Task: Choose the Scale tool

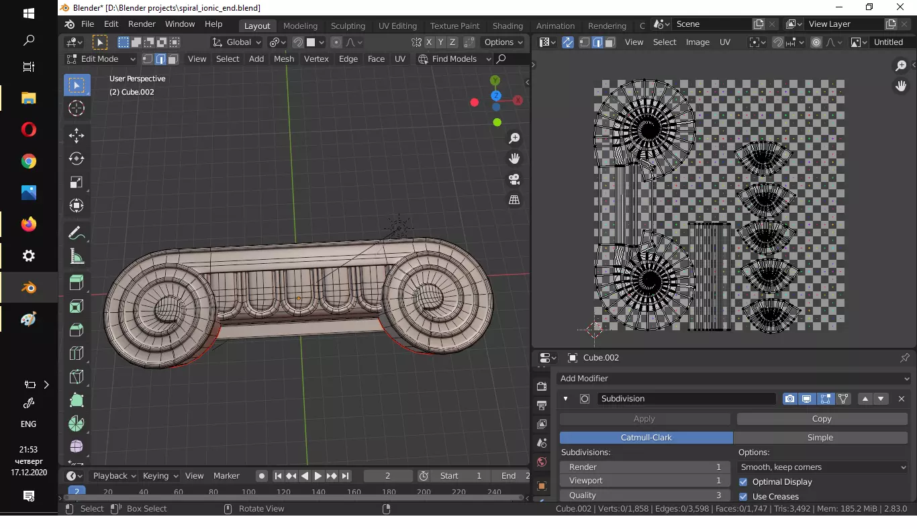Action: tap(77, 183)
